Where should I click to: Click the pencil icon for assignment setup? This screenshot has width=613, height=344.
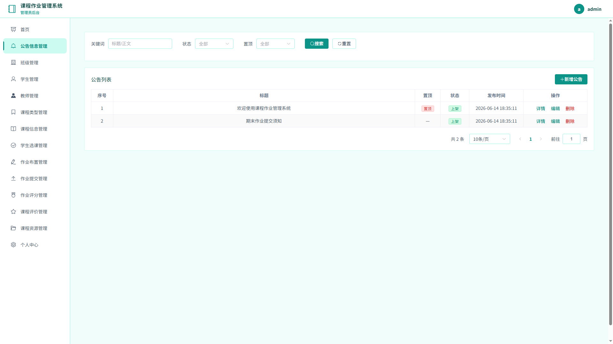13,162
